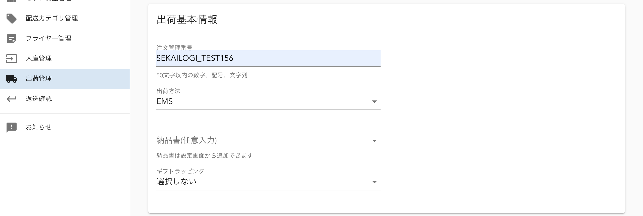643x216 pixels.
Task: Open 配送カテゴリ管理 menu item
Action: coord(52,18)
